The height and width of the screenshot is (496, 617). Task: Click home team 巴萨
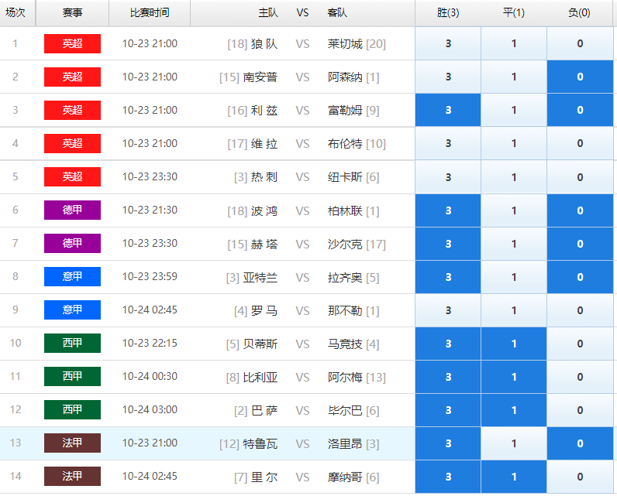click(264, 411)
